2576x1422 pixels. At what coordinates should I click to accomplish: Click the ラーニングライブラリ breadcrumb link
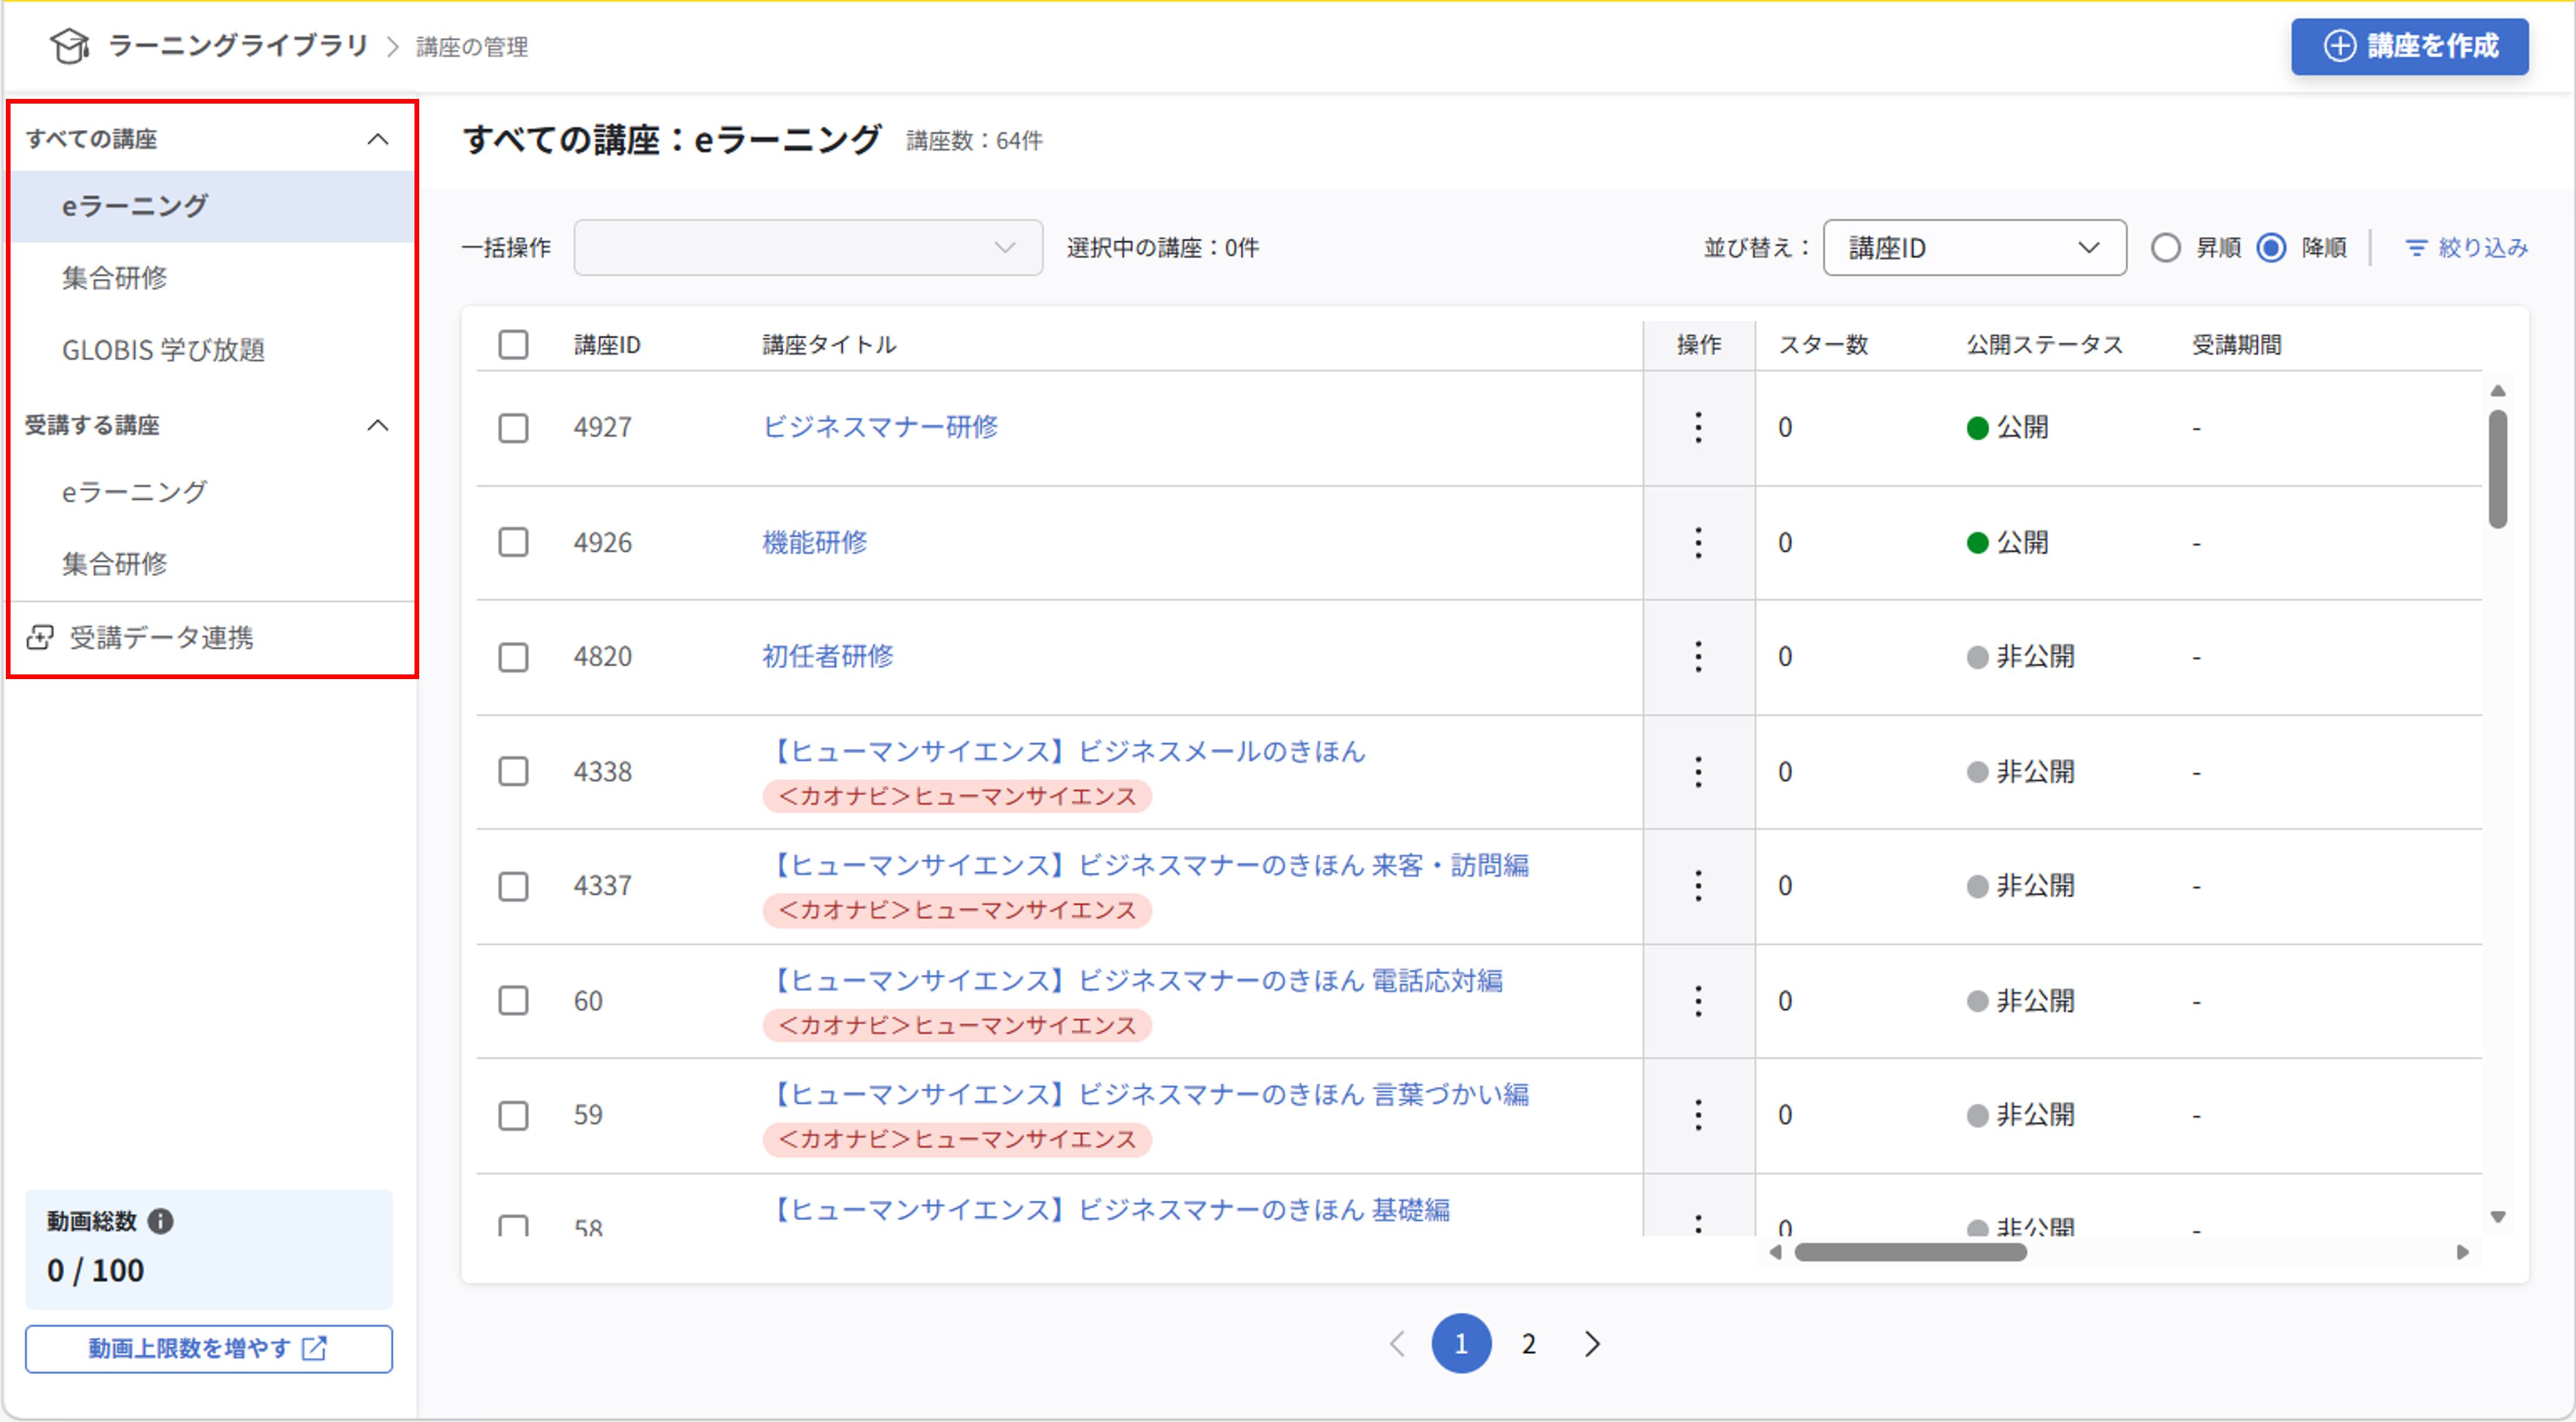(238, 46)
